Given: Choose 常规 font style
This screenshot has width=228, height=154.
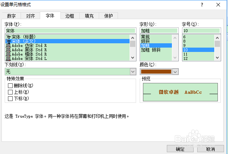Looking at the screenshot, I should tap(156, 37).
